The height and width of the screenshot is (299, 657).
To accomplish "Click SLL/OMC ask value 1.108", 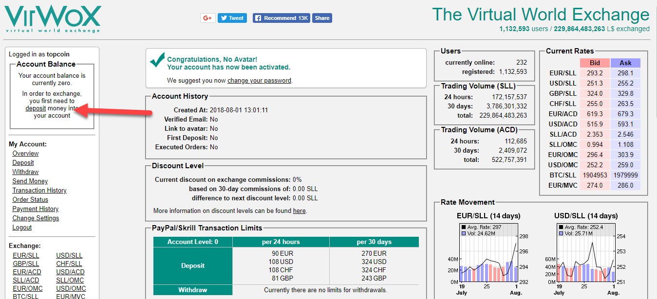I will click(x=625, y=144).
